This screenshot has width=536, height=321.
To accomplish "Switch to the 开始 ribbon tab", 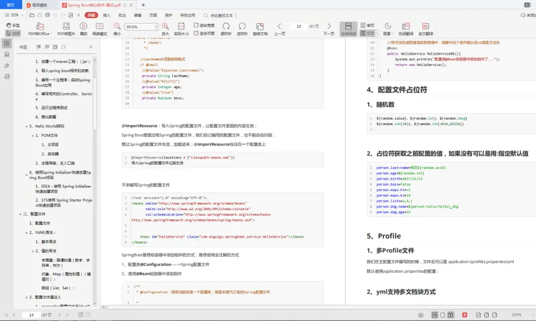I will tap(91, 15).
